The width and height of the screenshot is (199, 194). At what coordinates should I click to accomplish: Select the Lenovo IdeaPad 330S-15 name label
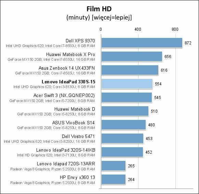68,82
